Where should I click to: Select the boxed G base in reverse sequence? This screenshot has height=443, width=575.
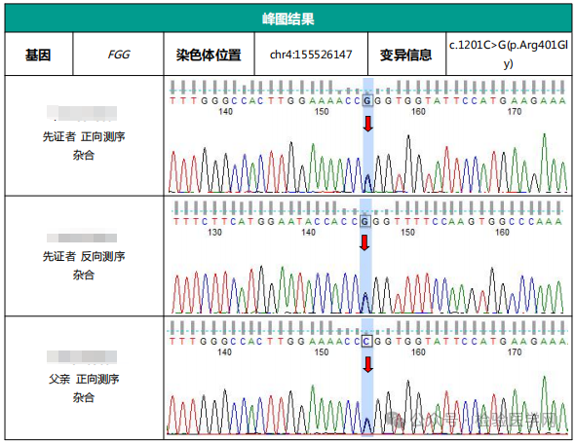point(364,221)
